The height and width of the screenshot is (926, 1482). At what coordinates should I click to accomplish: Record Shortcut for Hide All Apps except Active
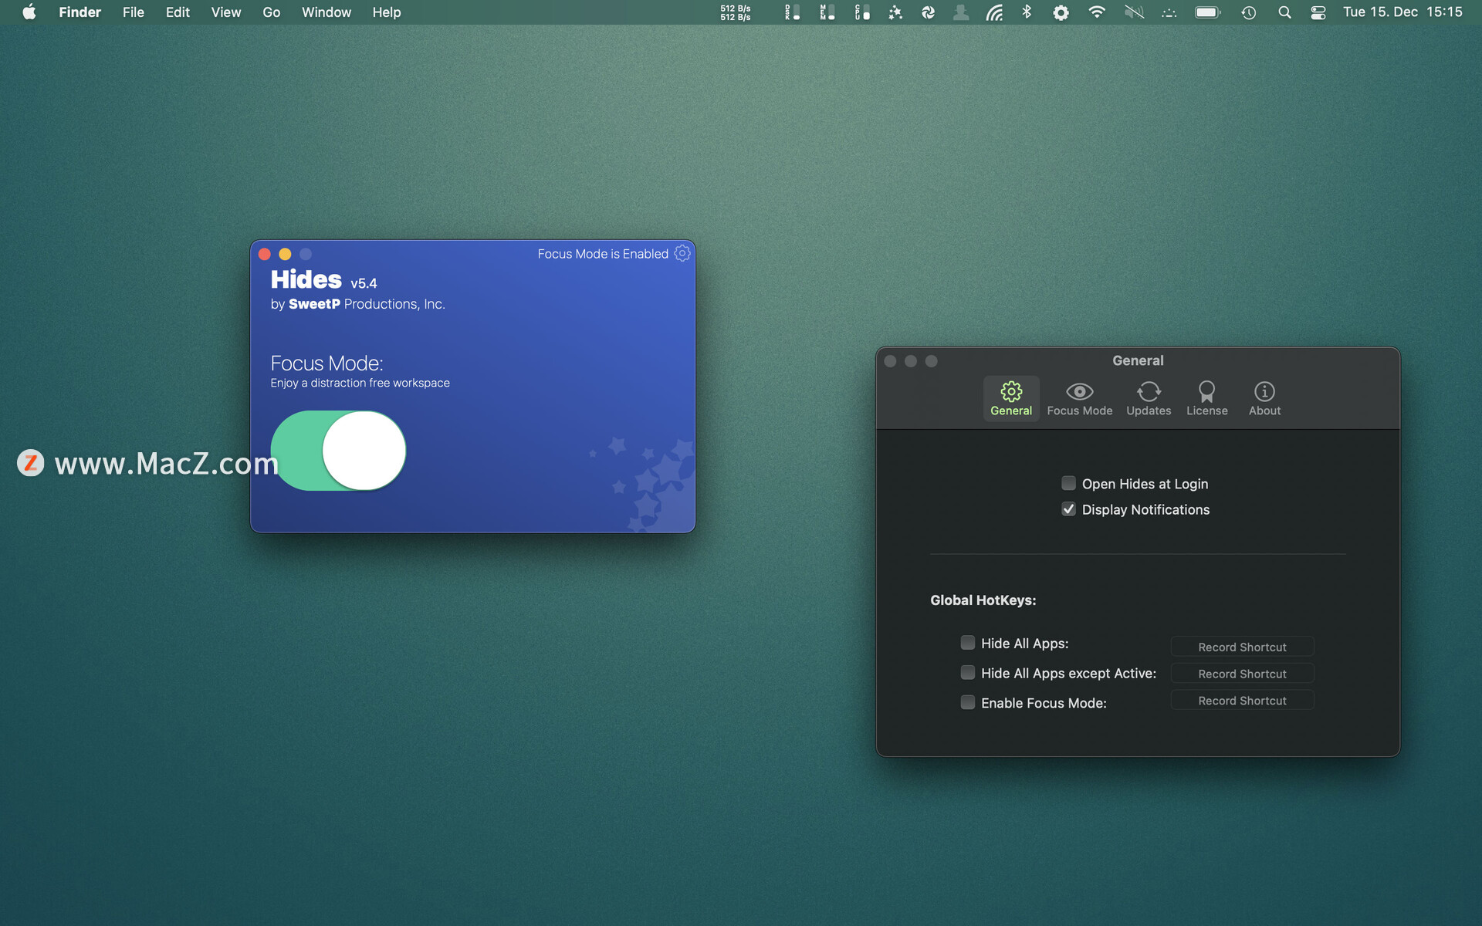point(1242,674)
